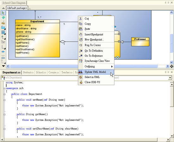Collapse the setShortName method region
174x142 pixels.
click(4, 129)
